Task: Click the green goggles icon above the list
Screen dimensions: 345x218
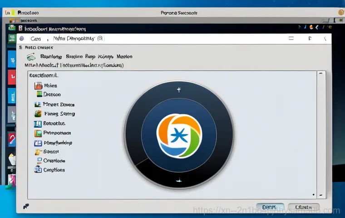Action: pyautogui.click(x=31, y=57)
